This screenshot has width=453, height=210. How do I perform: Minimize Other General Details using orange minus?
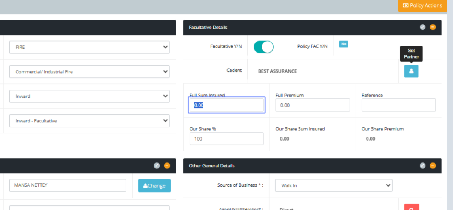tap(433, 165)
